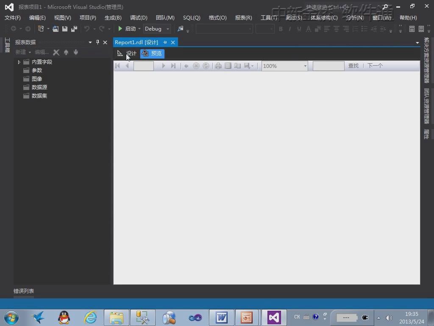The height and width of the screenshot is (326, 434).
Task: Click the print icon in preview toolbar
Action: coord(218,66)
